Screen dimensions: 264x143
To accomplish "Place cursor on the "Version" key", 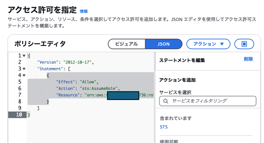I will 48,62.
